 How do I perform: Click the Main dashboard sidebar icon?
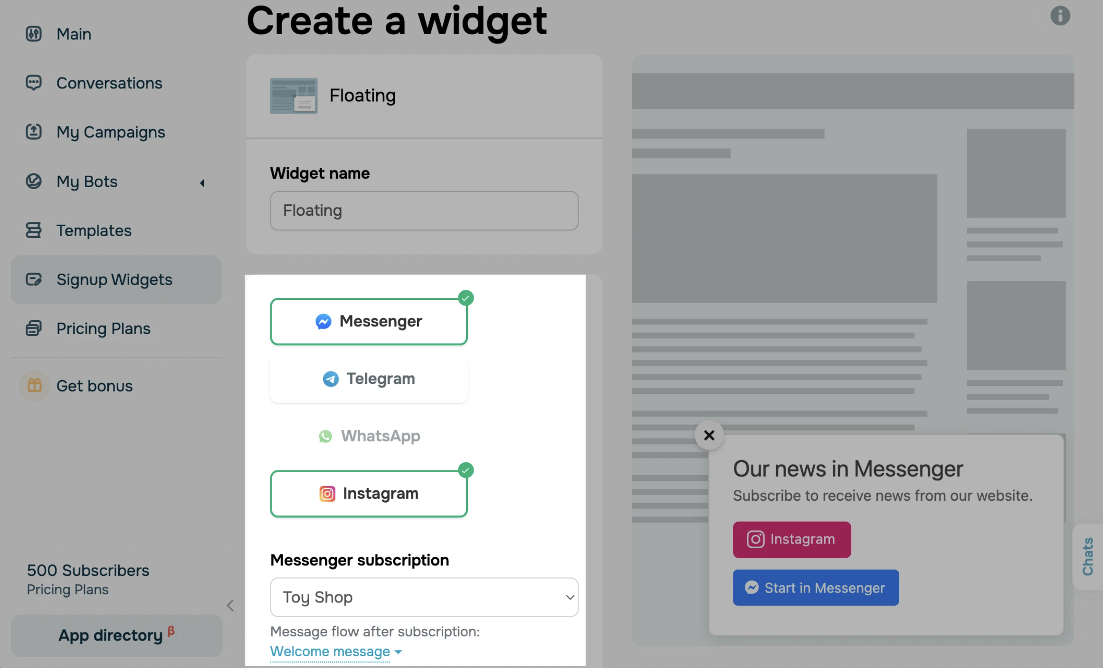tap(33, 34)
